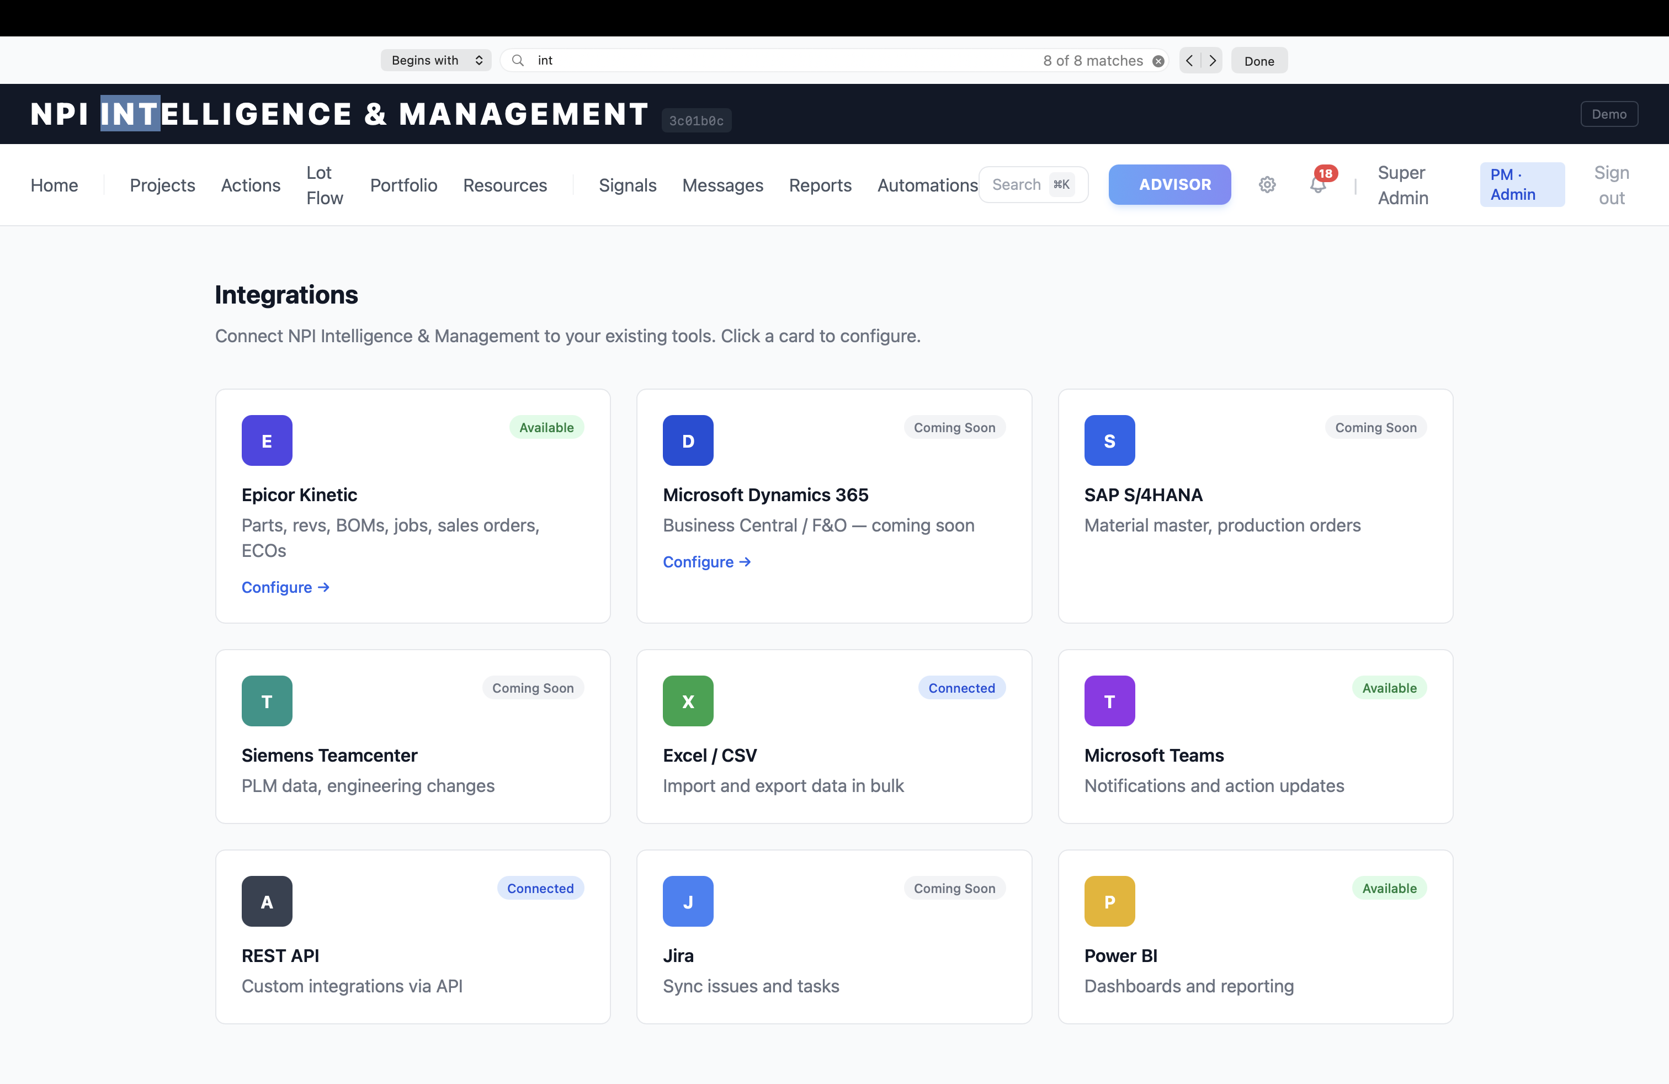Click Sign out

coord(1611,185)
